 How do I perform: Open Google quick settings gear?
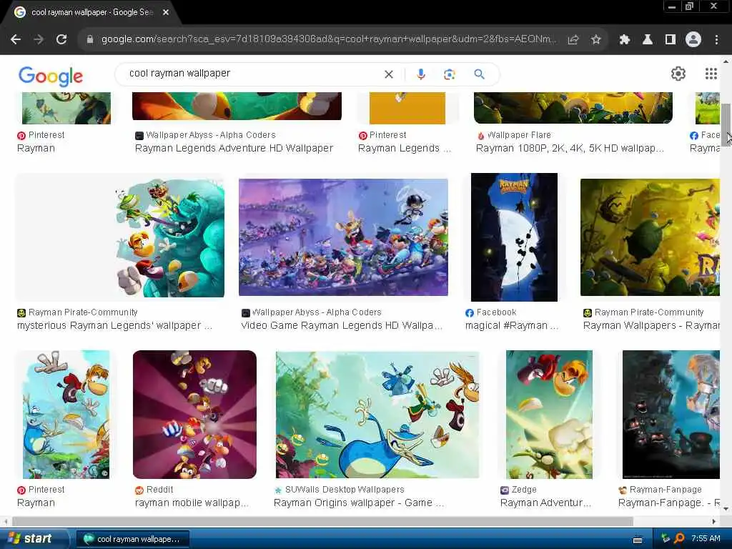pos(678,74)
